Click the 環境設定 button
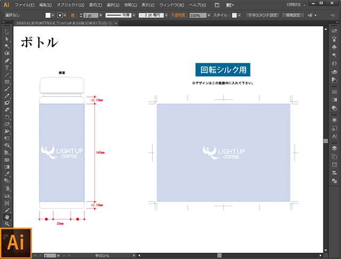341x259 pixels. point(293,15)
